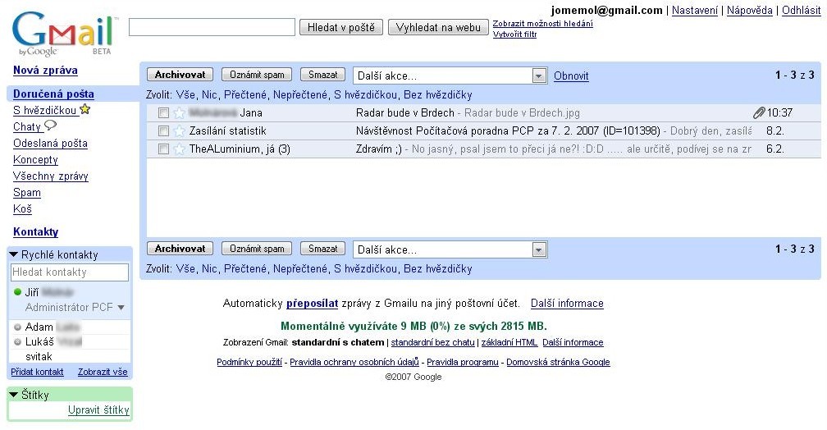Compose with Nová zpráva link
Viewport: 827px width, 430px height.
point(45,71)
